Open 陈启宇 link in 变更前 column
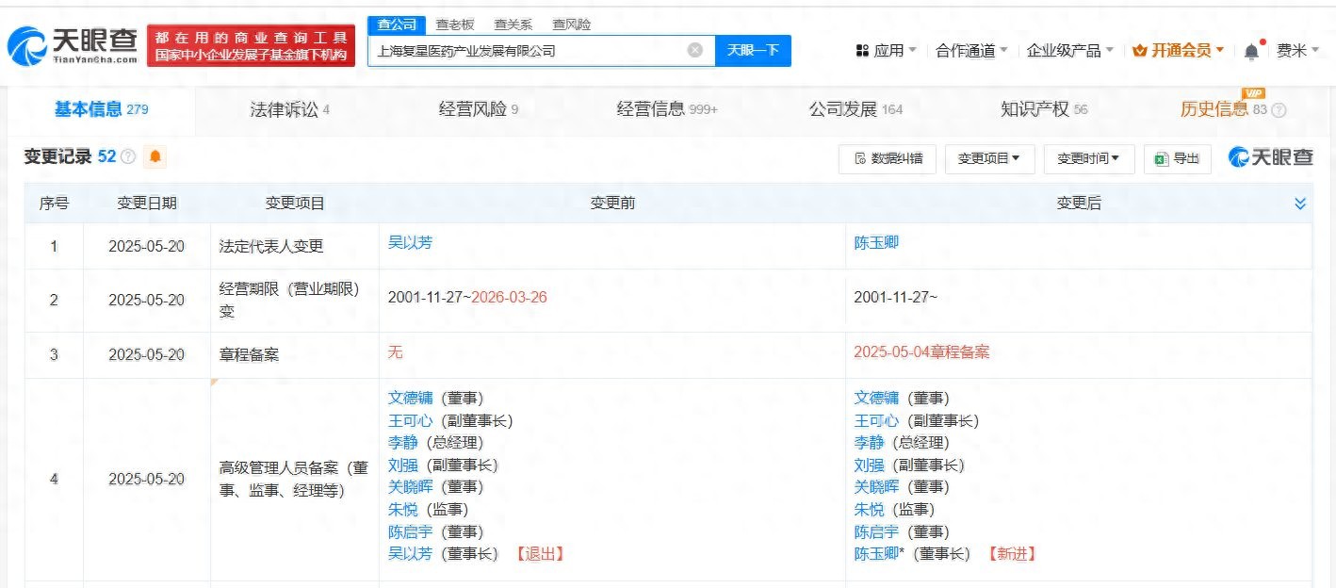The image size is (1336, 588). point(411,531)
